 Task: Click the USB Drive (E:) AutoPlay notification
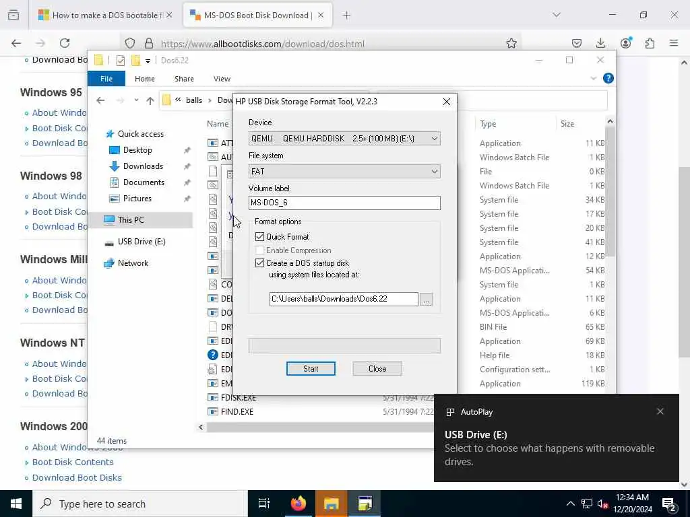556,438
